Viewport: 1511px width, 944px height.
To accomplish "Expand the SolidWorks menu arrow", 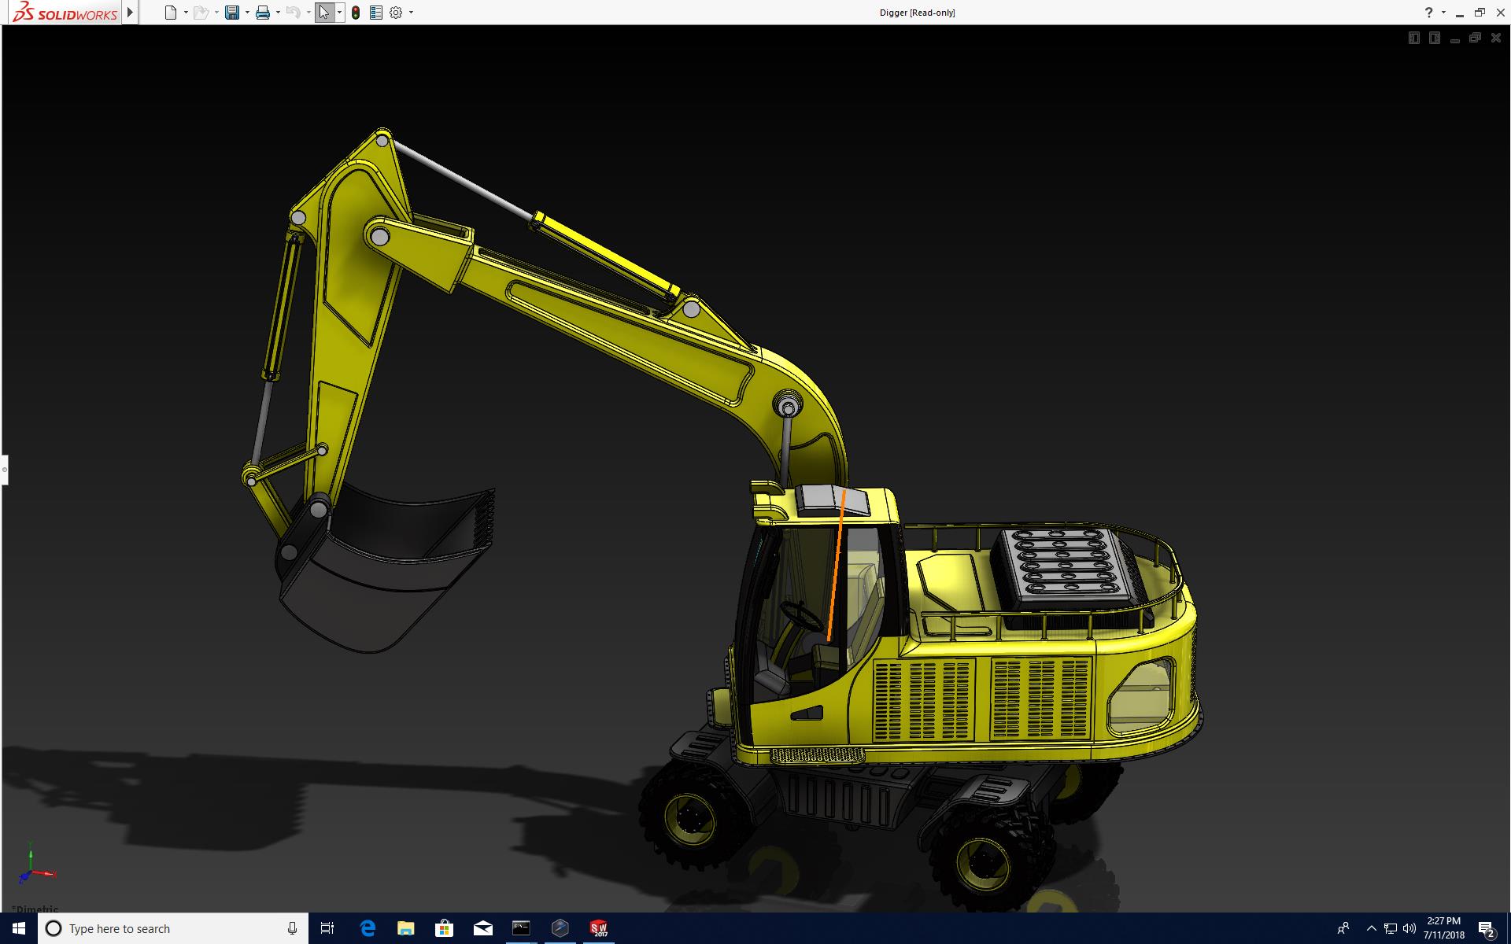I will pyautogui.click(x=131, y=13).
